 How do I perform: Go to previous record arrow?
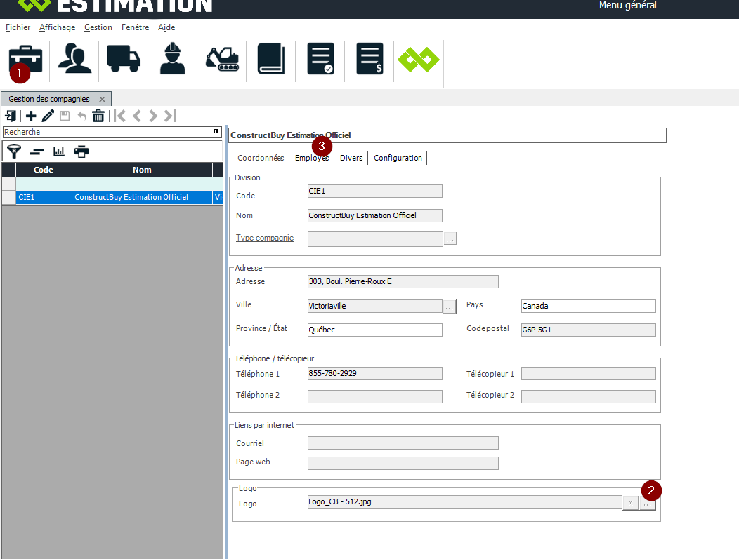coord(137,116)
